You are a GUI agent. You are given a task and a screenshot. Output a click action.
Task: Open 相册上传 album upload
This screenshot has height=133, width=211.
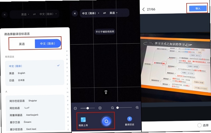pyautogui.click(x=83, y=121)
